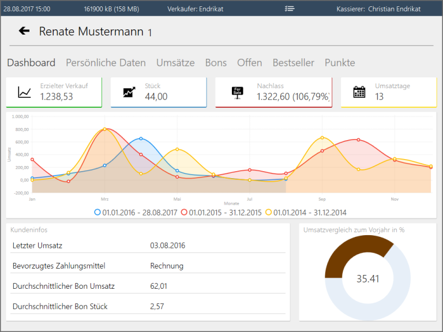Select the Bevorzugtes Zahlungsmittel row

tap(148, 266)
